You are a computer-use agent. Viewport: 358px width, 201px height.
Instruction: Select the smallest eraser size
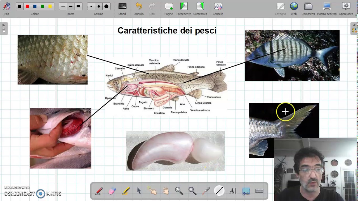(91, 6)
